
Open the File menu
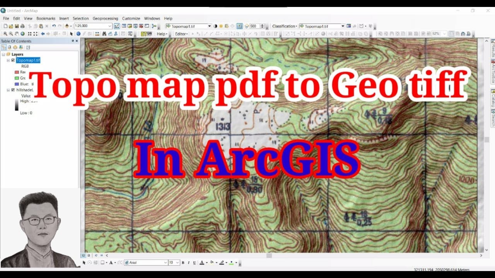tap(6, 19)
